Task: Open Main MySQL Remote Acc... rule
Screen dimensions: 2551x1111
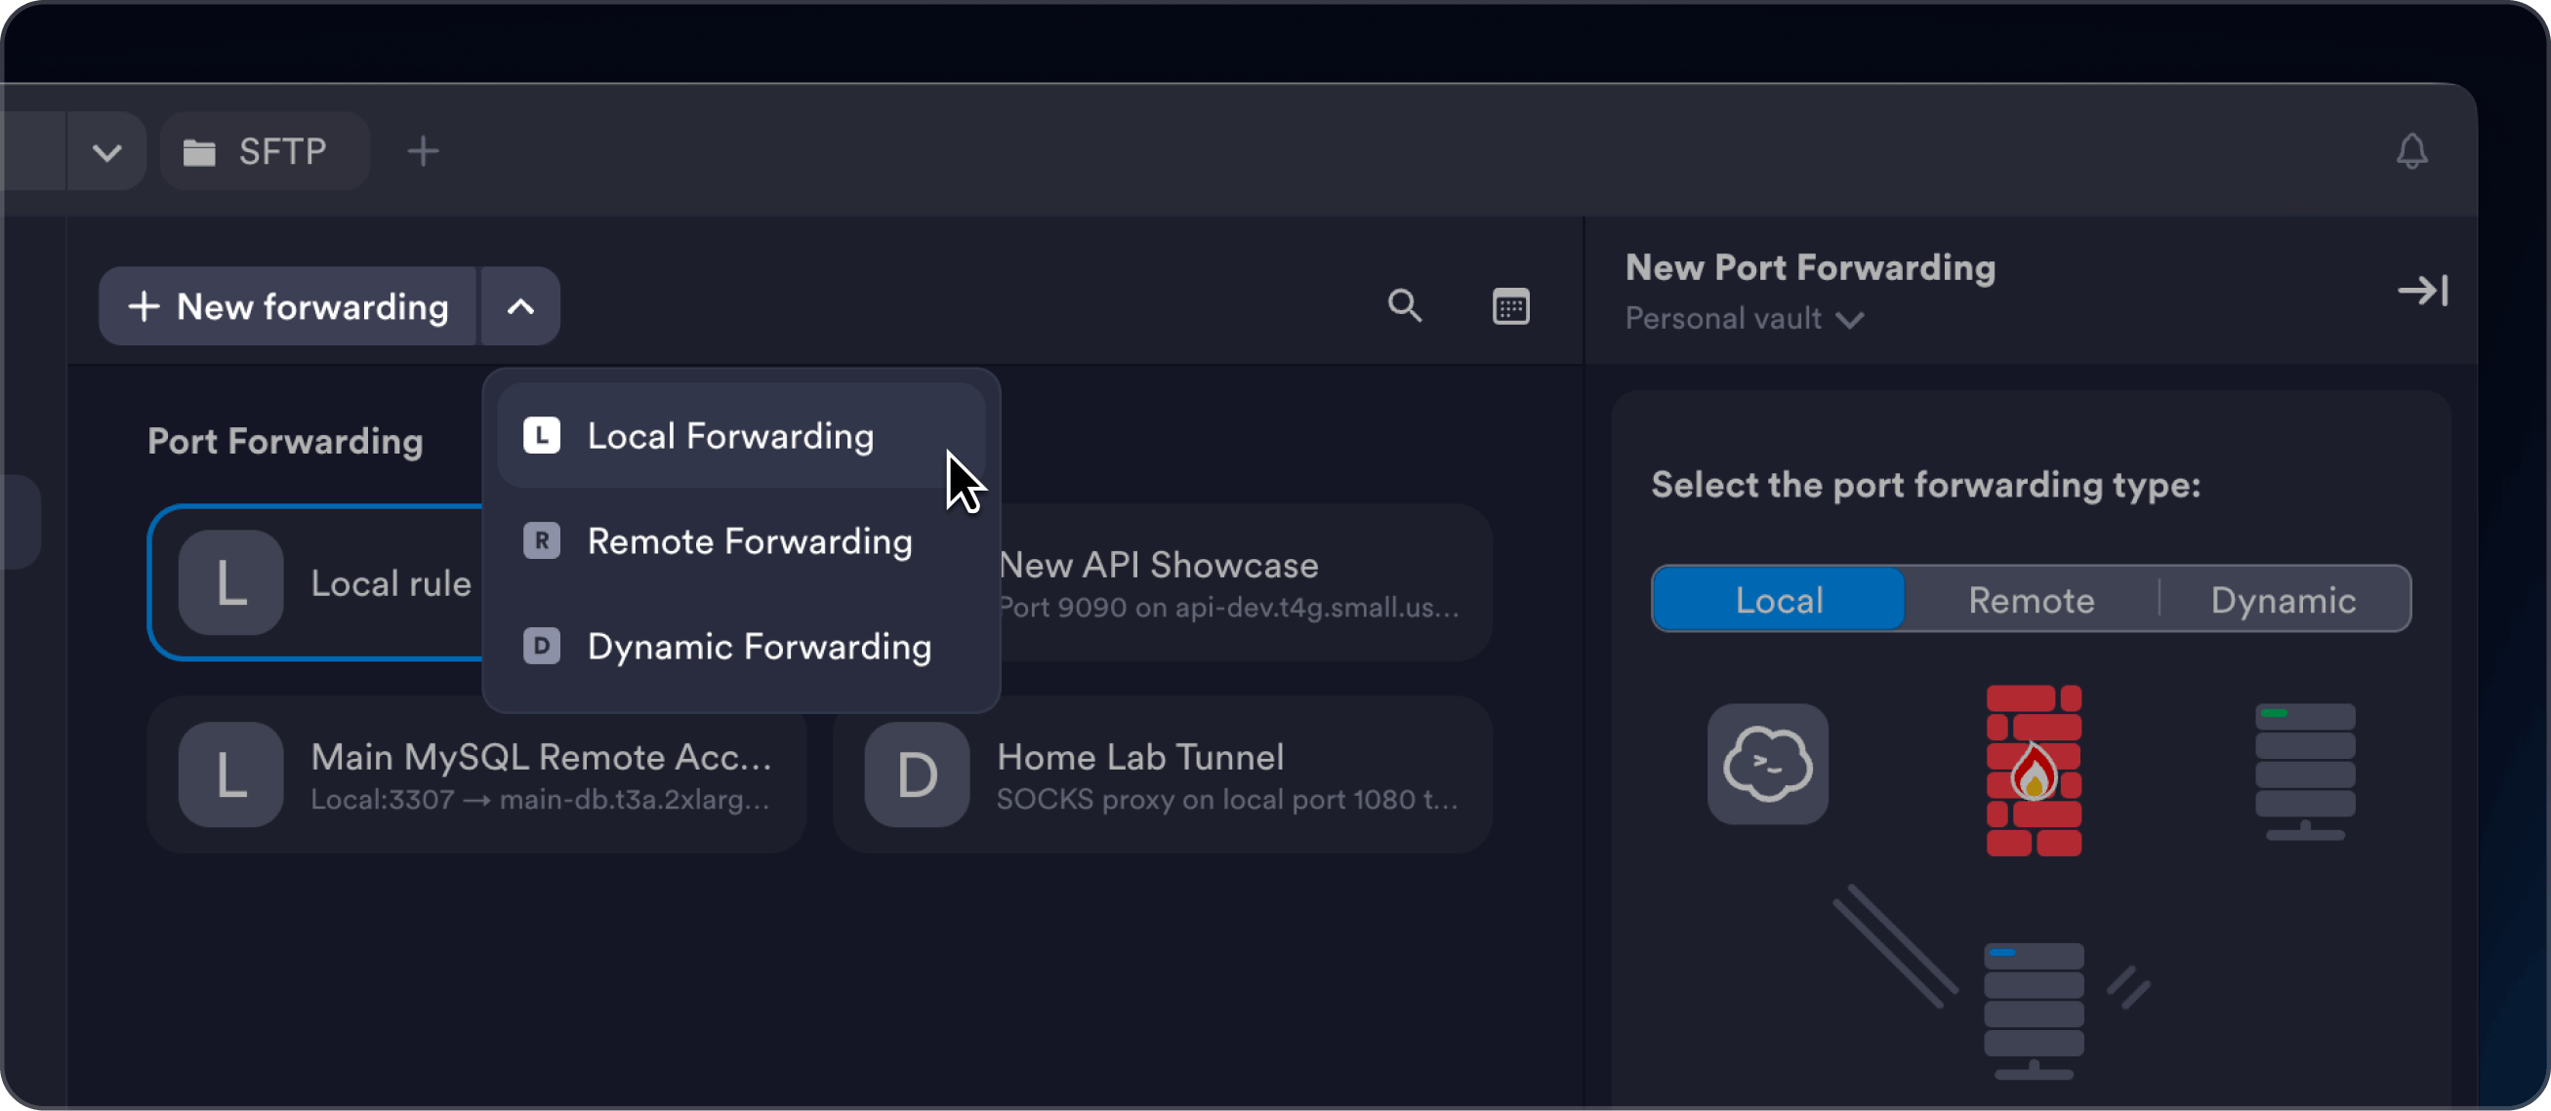Action: [x=476, y=774]
